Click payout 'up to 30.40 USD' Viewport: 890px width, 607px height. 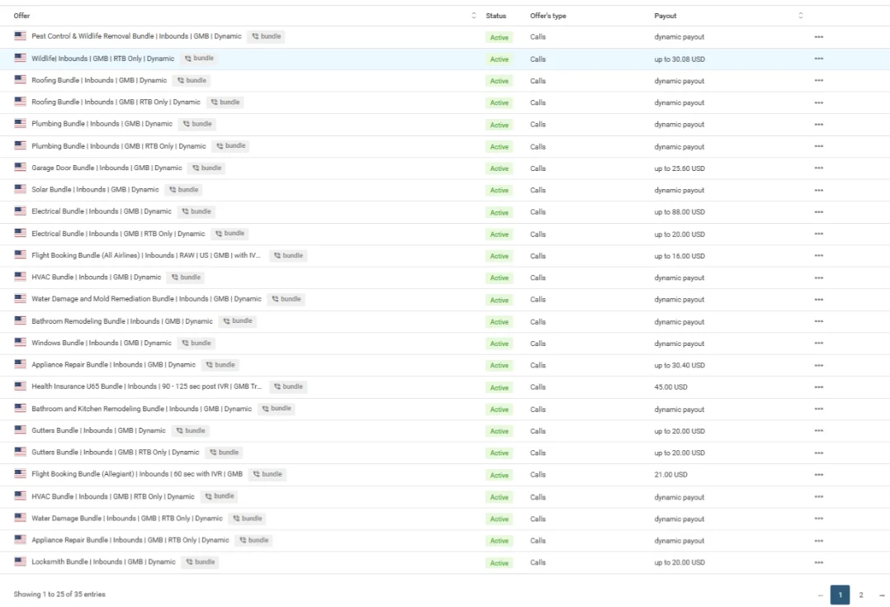click(679, 365)
